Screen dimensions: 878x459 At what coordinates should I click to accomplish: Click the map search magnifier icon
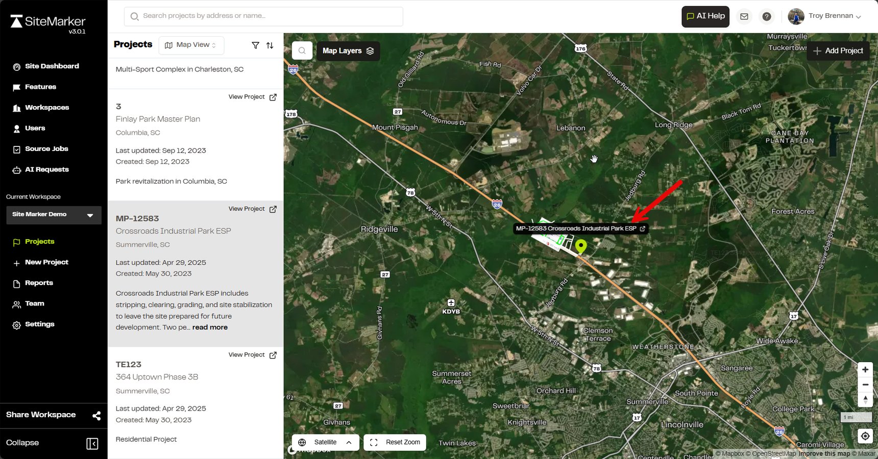(x=302, y=50)
